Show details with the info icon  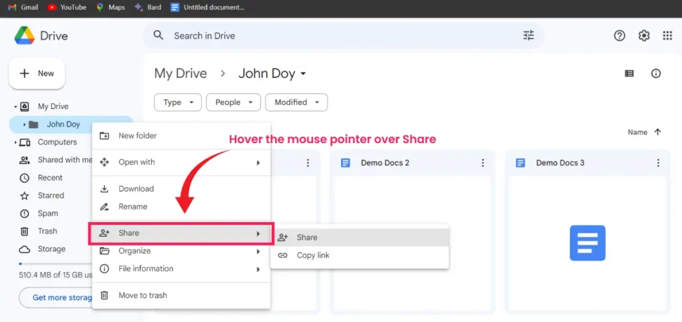(x=656, y=74)
